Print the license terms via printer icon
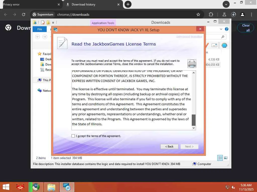This screenshot has height=192, width=257. [x=192, y=63]
